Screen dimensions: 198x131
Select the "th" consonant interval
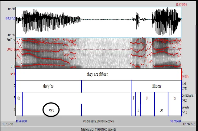pyautogui.click(x=19, y=98)
